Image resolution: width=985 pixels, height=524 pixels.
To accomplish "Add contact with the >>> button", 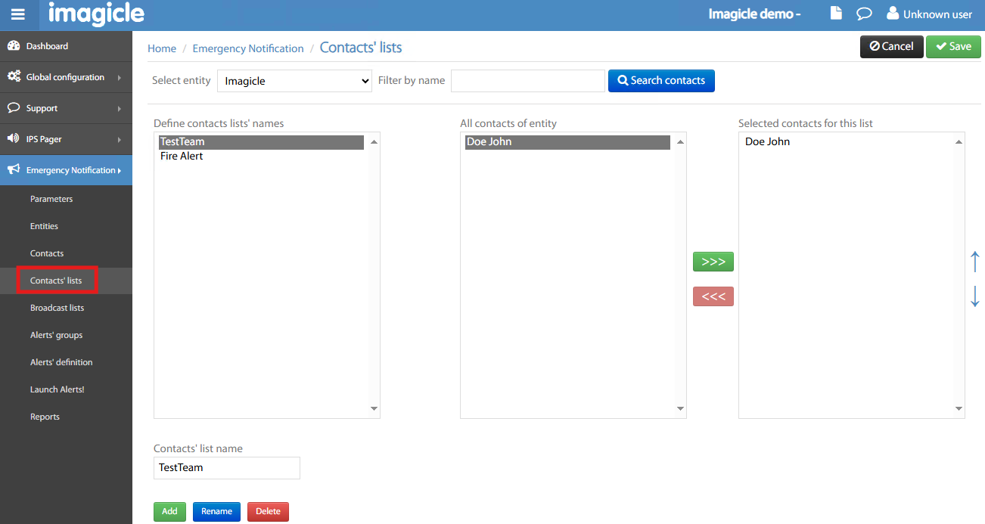I will point(713,262).
